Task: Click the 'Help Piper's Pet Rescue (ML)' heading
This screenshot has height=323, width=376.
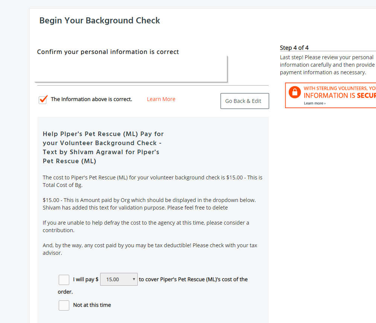Action: pyautogui.click(x=103, y=147)
